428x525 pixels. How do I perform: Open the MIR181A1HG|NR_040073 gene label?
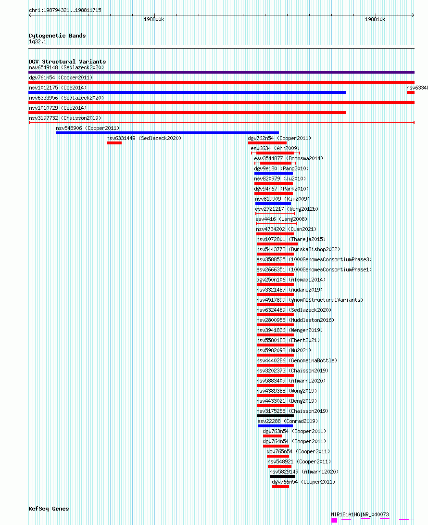coord(360,514)
